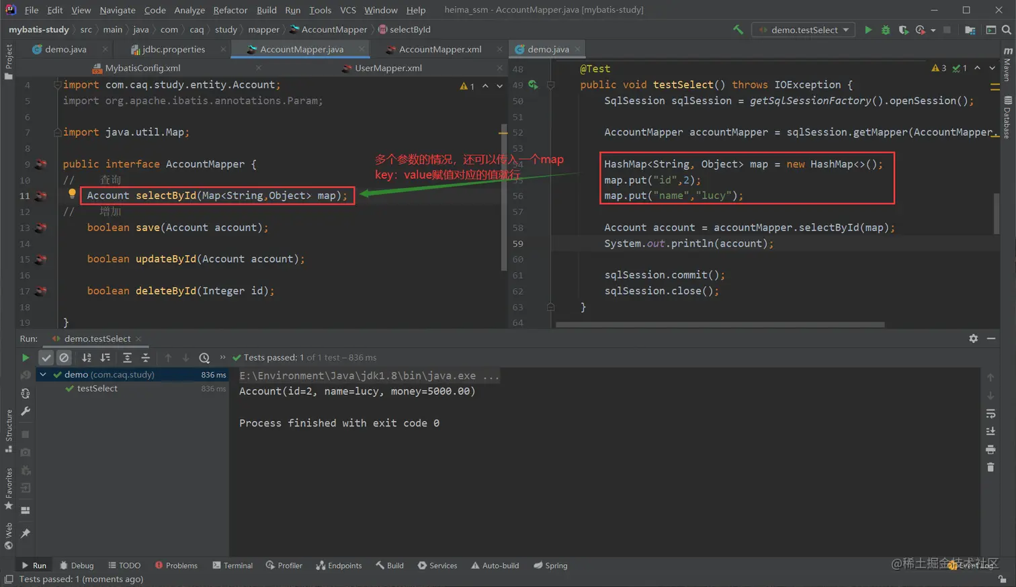
Task: Open Terminal tool window button
Action: tap(232, 566)
